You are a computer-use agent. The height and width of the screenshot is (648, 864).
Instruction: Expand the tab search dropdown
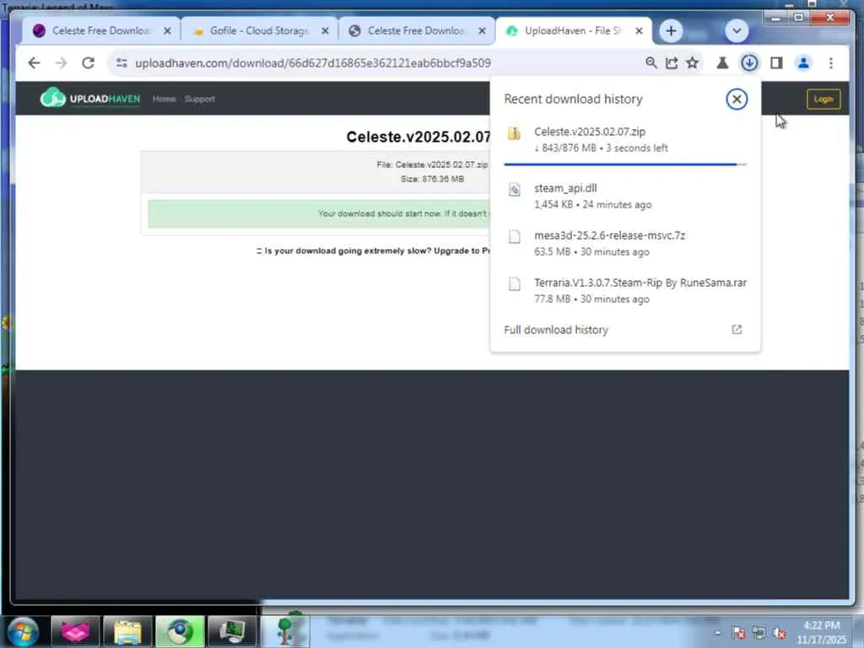click(x=737, y=31)
